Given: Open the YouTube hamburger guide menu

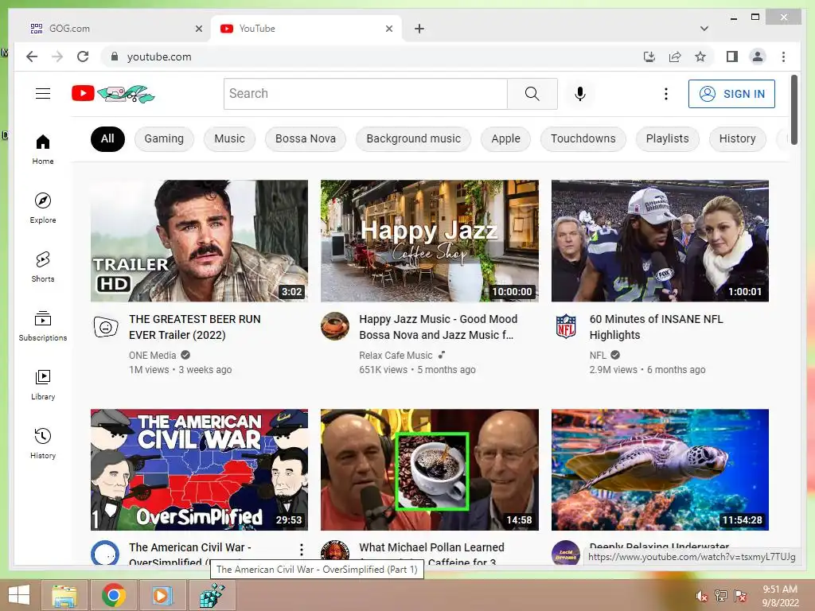Looking at the screenshot, I should coord(43,94).
